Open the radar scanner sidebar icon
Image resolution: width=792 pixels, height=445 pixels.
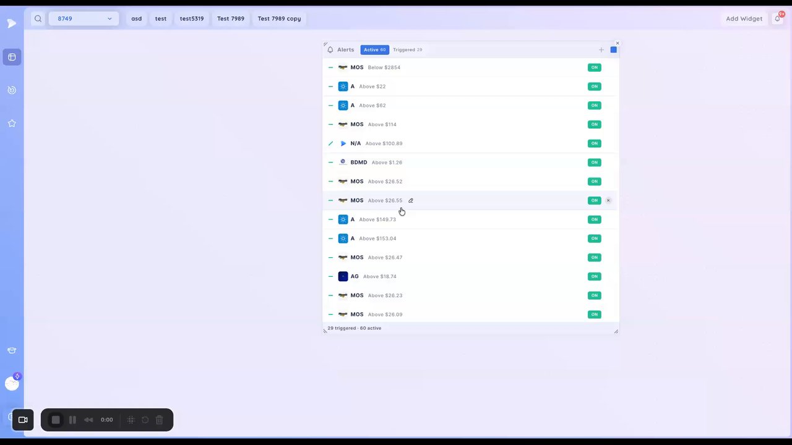(x=12, y=90)
